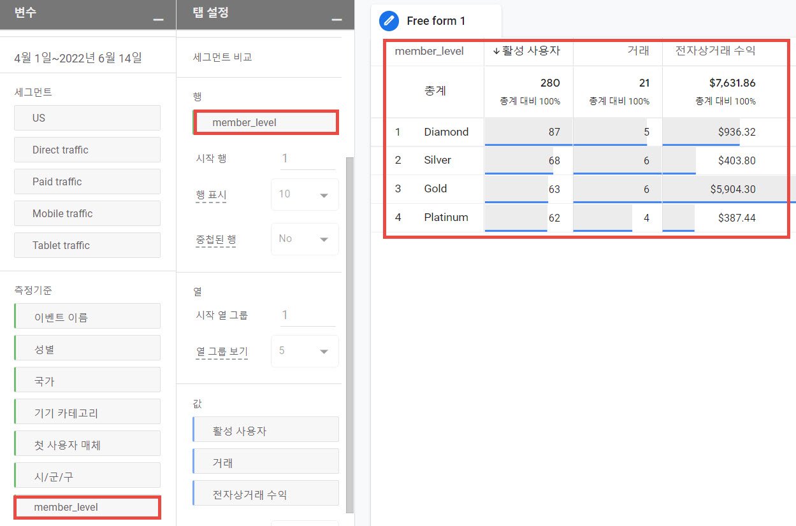The height and width of the screenshot is (526, 796).
Task: Select the Direct traffic segment
Action: pyautogui.click(x=87, y=150)
